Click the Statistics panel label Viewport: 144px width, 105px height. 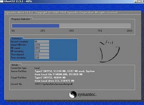click(x=16, y=38)
